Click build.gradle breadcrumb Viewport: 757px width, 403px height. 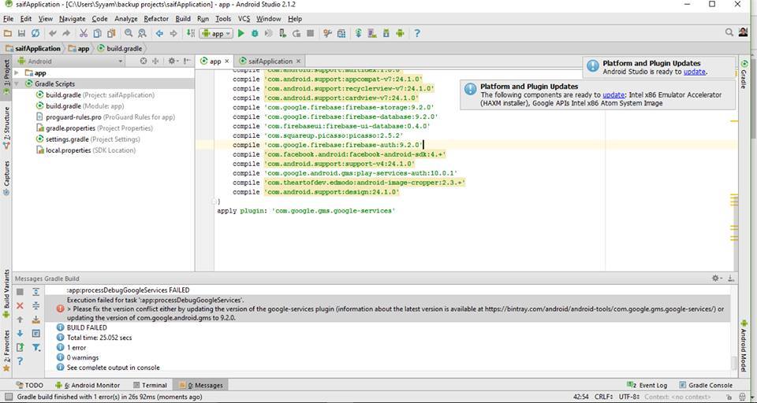119,49
